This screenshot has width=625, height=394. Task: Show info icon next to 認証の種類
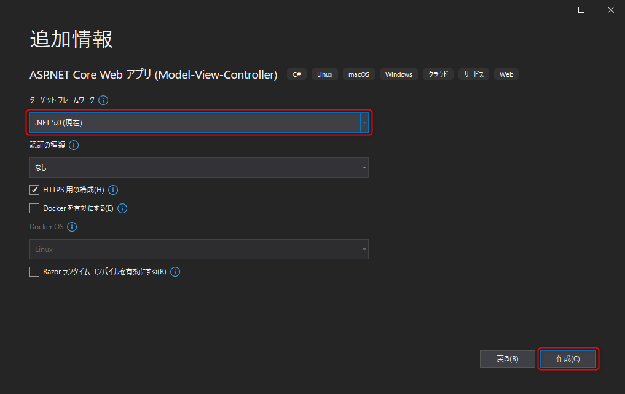74,145
